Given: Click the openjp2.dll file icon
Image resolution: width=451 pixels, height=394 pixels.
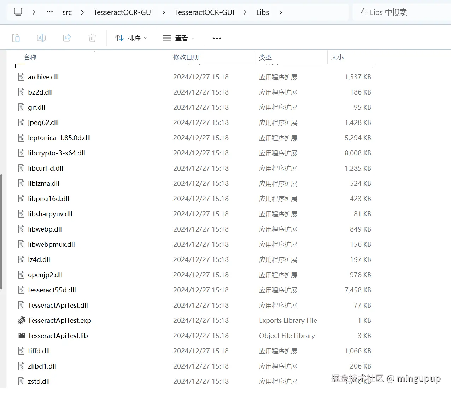Looking at the screenshot, I should [x=22, y=275].
